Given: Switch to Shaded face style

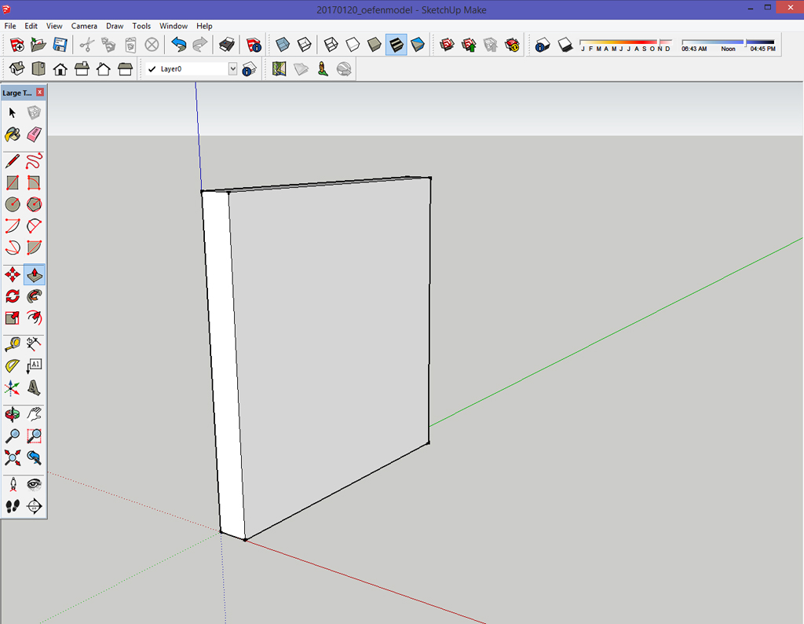Looking at the screenshot, I should click(x=374, y=45).
